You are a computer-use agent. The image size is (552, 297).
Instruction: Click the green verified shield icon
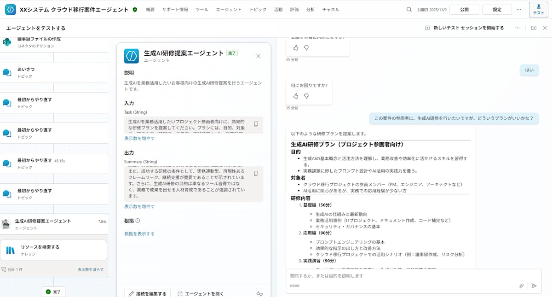(135, 9)
